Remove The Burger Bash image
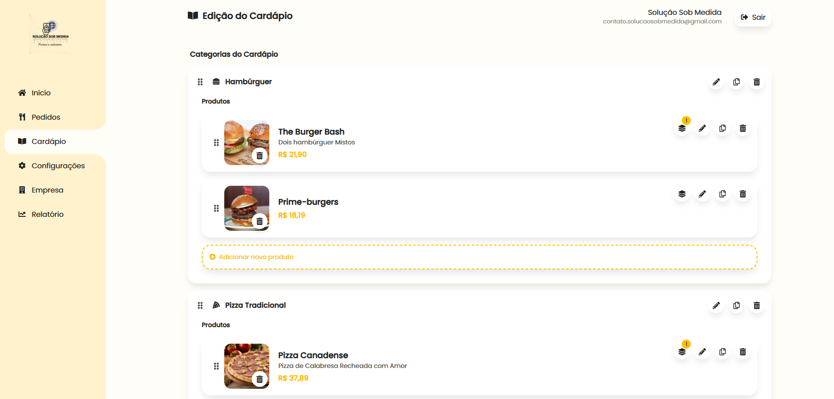Image resolution: width=834 pixels, height=399 pixels. (259, 156)
